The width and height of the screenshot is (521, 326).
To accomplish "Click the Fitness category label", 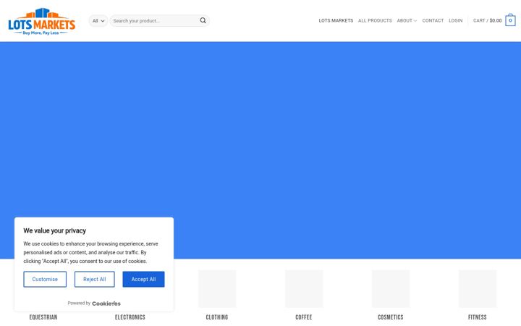I will [478, 317].
